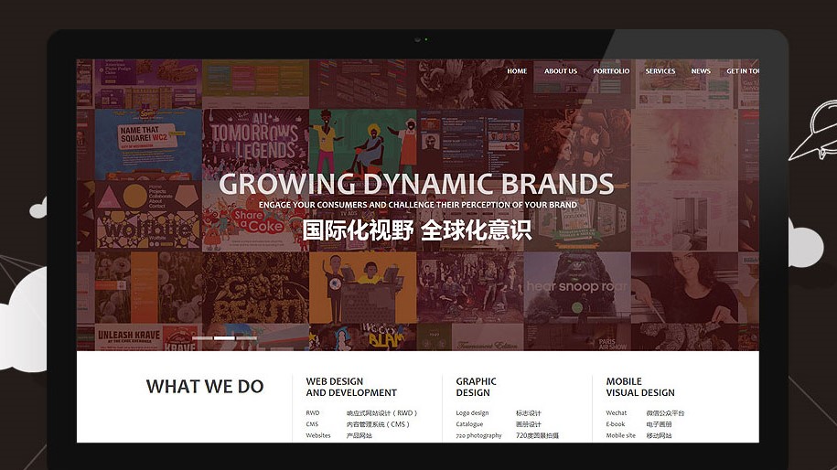Screen dimensions: 837x470
Task: Click the 720 photography entry
Action: pos(478,435)
